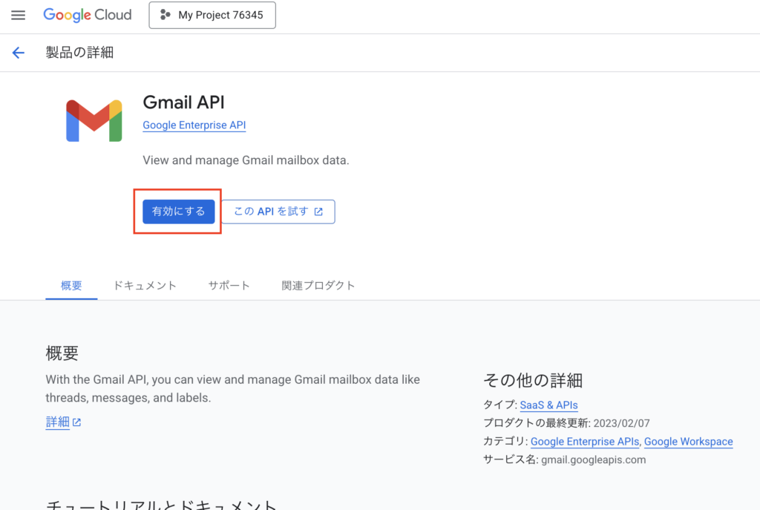Open the My Project 76345 project picker
The width and height of the screenshot is (760, 510).
(x=212, y=15)
